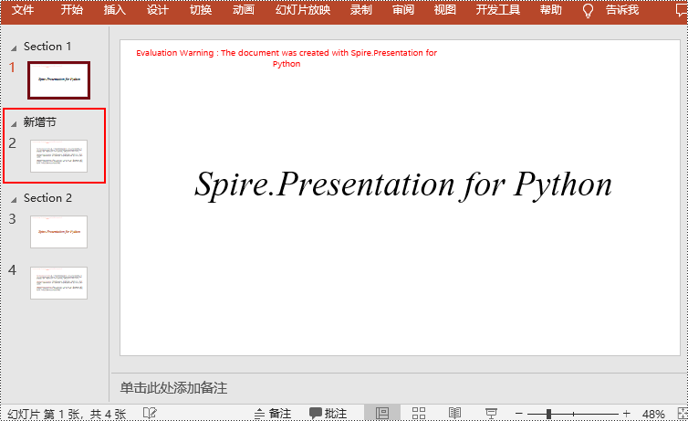688x421 pixels.
Task: Click the 告诉我 search box
Action: pos(622,10)
